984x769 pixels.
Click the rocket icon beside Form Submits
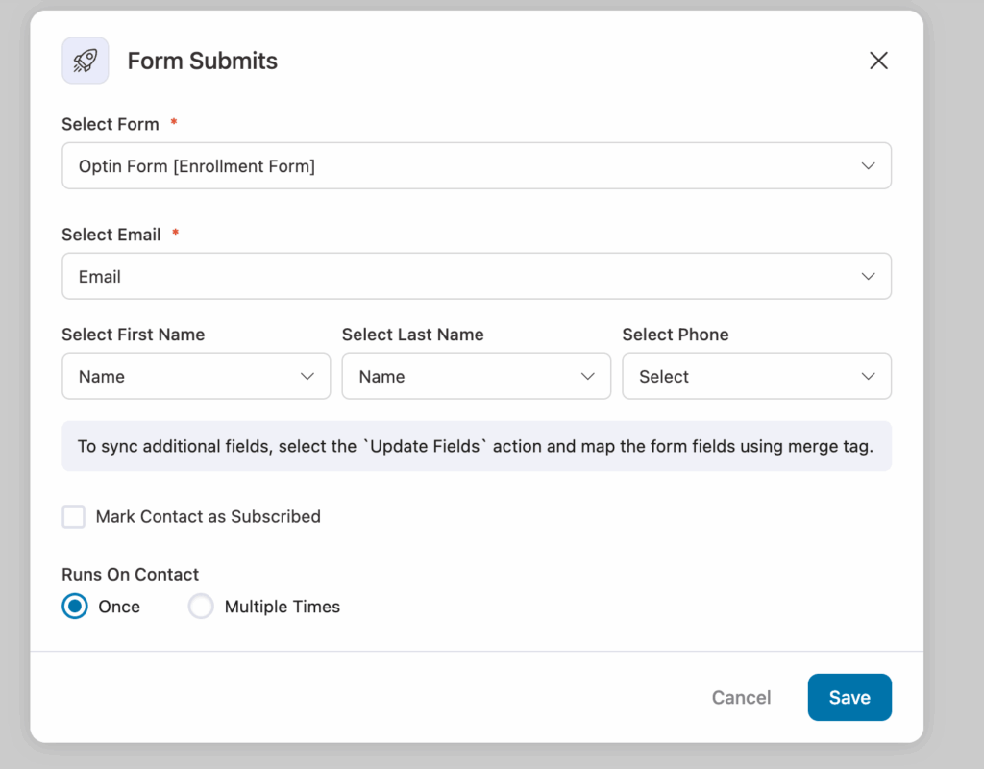pos(85,60)
